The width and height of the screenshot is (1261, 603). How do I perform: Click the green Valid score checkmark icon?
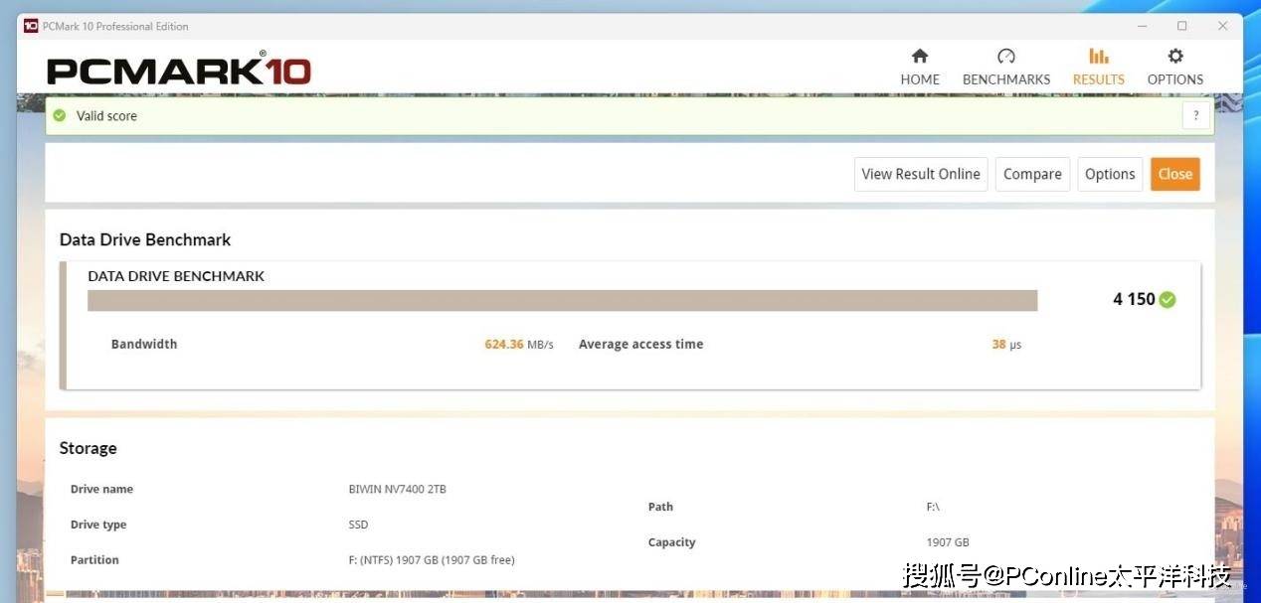pyautogui.click(x=60, y=116)
